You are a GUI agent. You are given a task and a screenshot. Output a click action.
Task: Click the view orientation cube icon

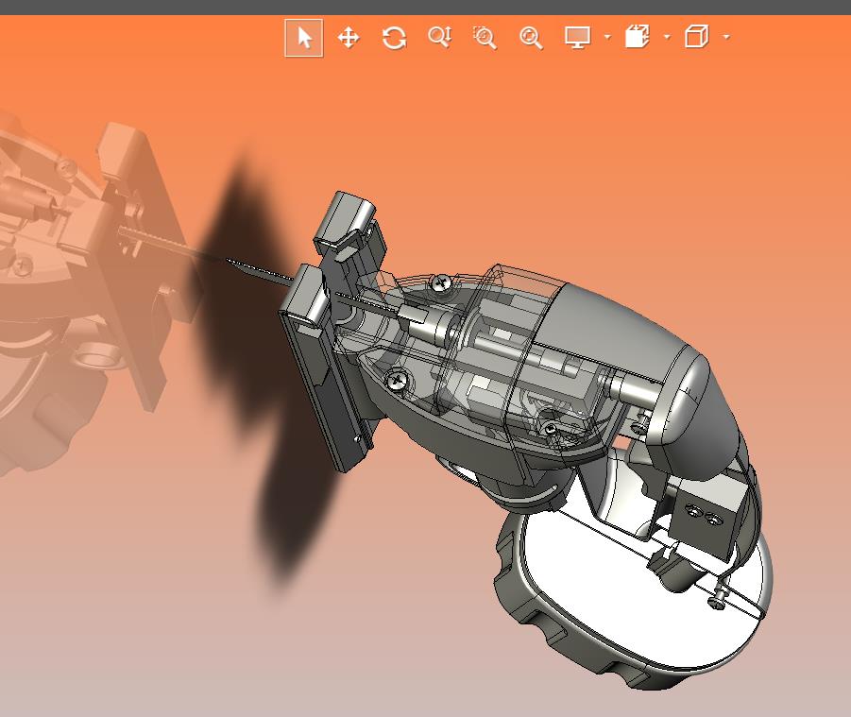697,37
